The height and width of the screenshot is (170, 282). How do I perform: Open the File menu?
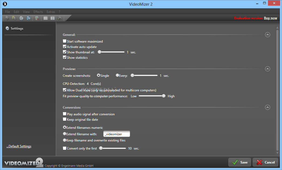coord(8,12)
